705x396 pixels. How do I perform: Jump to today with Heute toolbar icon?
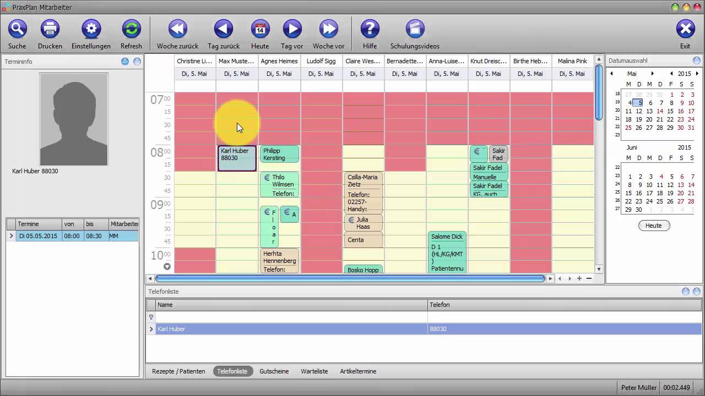coord(260,29)
